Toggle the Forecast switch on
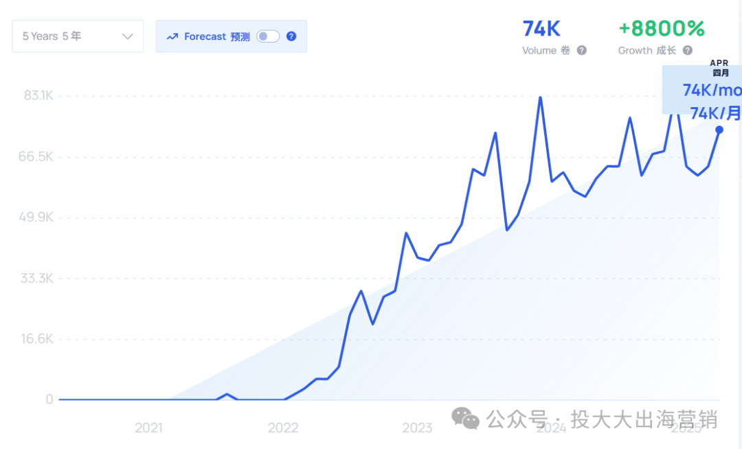The image size is (742, 449). pyautogui.click(x=268, y=36)
